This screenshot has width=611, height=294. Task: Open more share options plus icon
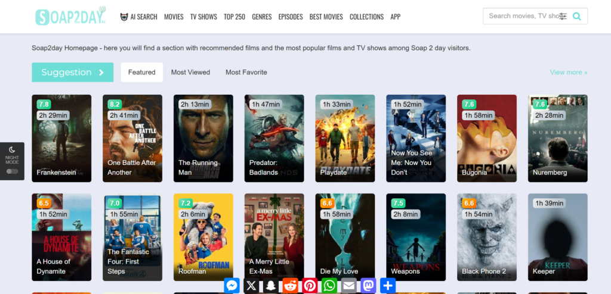tap(388, 286)
